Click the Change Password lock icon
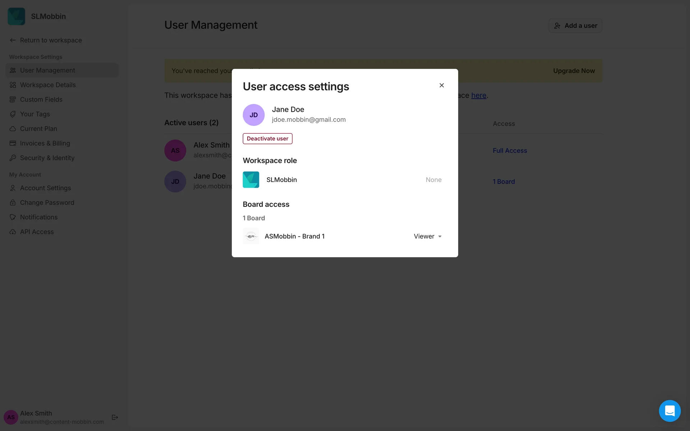Image resolution: width=690 pixels, height=431 pixels. coord(13,203)
